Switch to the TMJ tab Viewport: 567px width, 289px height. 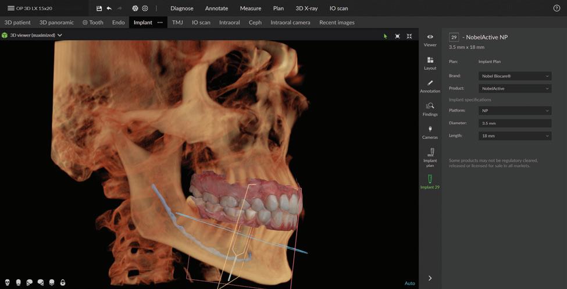point(177,23)
